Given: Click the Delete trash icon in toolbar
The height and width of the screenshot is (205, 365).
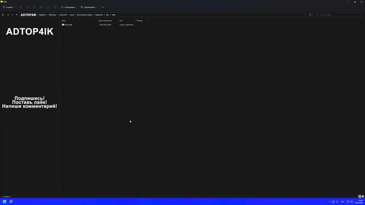Looking at the screenshot, I should (x=55, y=7).
